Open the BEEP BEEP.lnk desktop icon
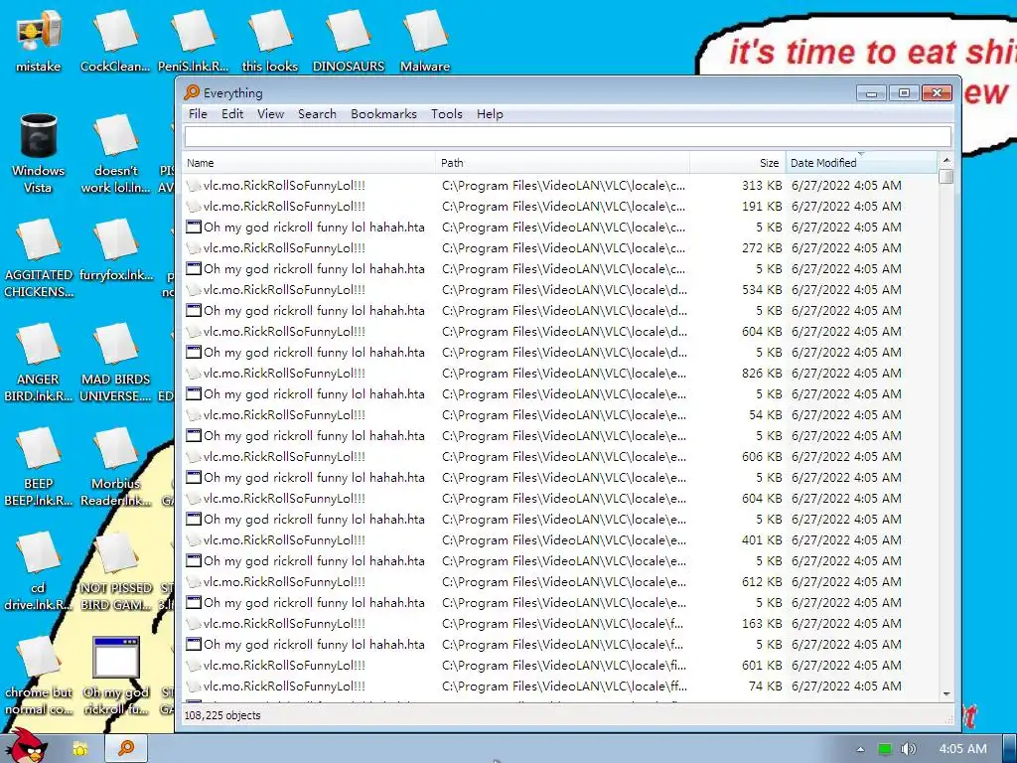The width and height of the screenshot is (1017, 763). coord(39,467)
